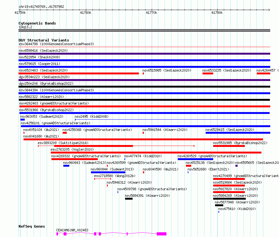Viewport: 279px width, 237px height.
Task: Click the 19q13.2 cytogenetic band bar
Action: (144, 30)
